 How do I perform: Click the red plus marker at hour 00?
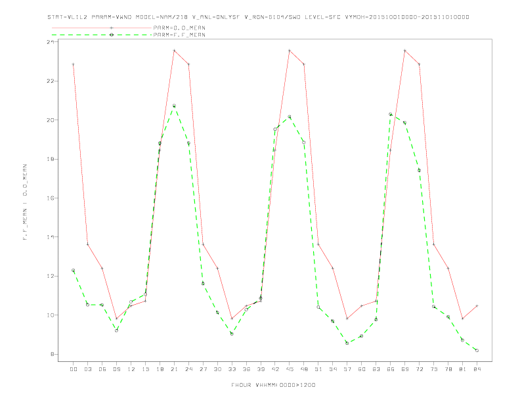[x=74, y=64]
